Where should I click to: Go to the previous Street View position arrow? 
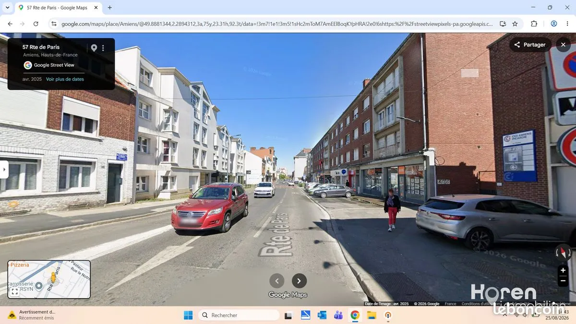[x=276, y=281]
